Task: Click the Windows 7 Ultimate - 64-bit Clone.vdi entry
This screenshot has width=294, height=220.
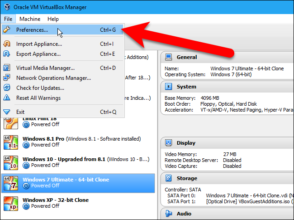Action: click(250, 196)
